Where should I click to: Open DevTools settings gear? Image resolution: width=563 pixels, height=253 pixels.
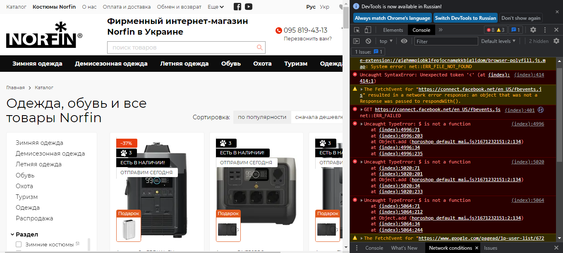(x=533, y=30)
